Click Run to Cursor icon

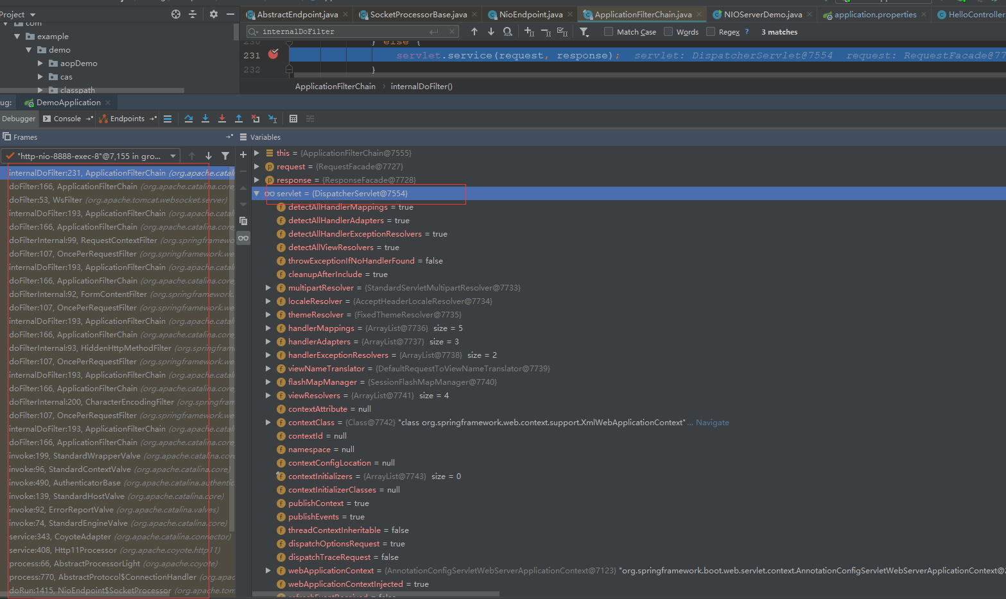(x=272, y=119)
